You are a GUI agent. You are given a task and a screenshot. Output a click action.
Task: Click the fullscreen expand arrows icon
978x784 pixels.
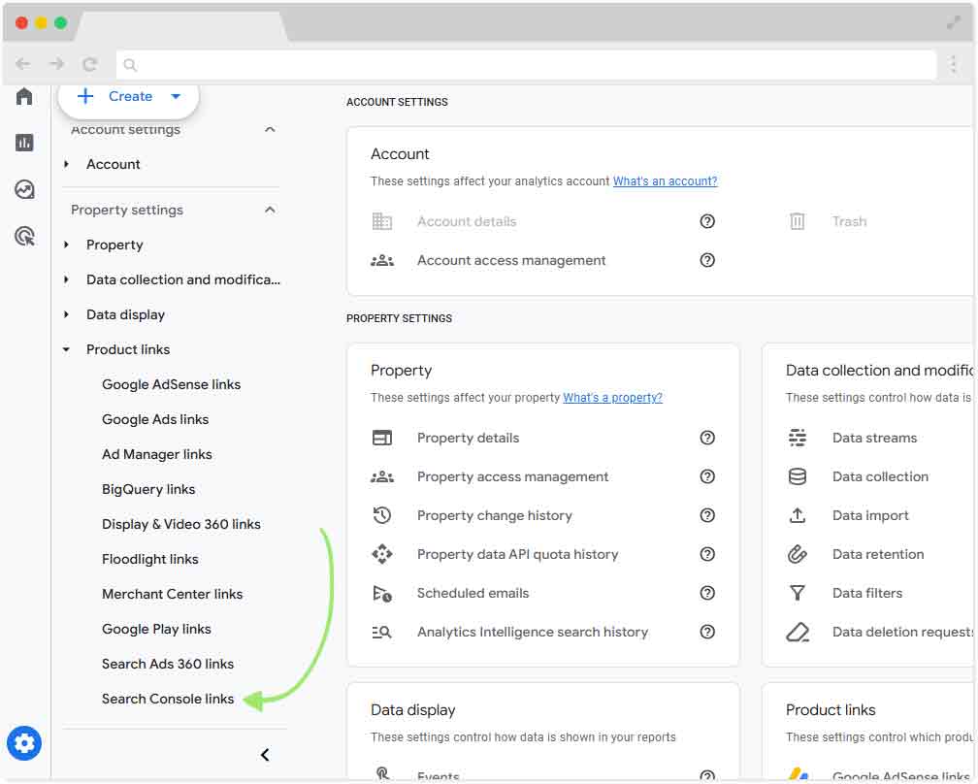954,22
